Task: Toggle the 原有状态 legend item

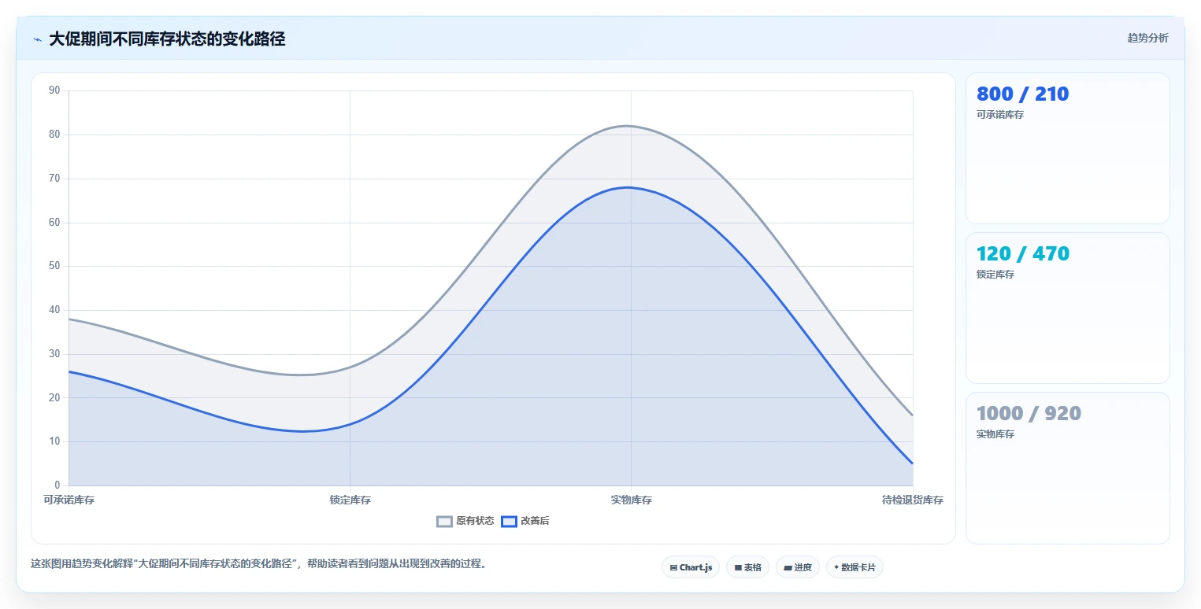Action: coord(465,521)
